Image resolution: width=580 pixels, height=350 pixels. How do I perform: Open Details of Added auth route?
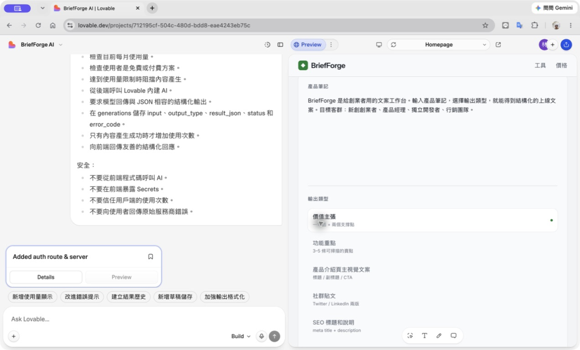46,277
